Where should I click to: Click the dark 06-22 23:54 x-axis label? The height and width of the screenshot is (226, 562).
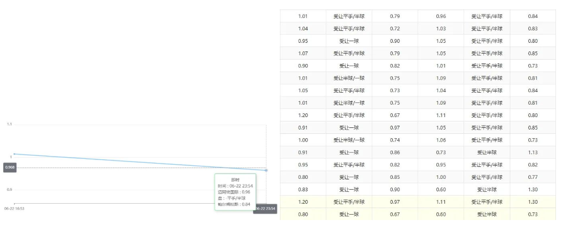(265, 209)
